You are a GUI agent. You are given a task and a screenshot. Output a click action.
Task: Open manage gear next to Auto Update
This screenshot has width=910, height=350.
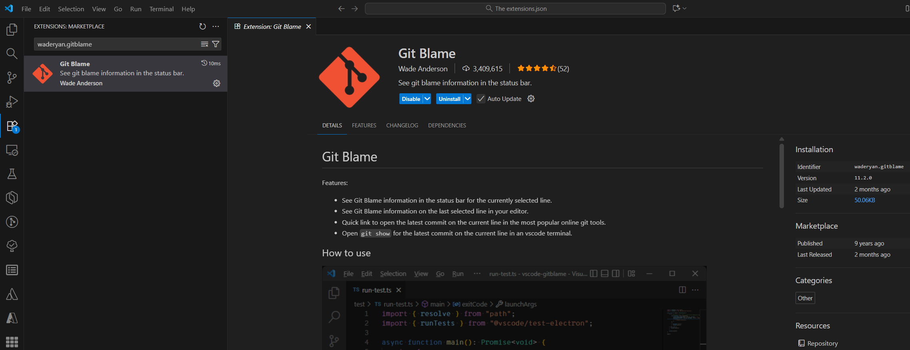[531, 99]
